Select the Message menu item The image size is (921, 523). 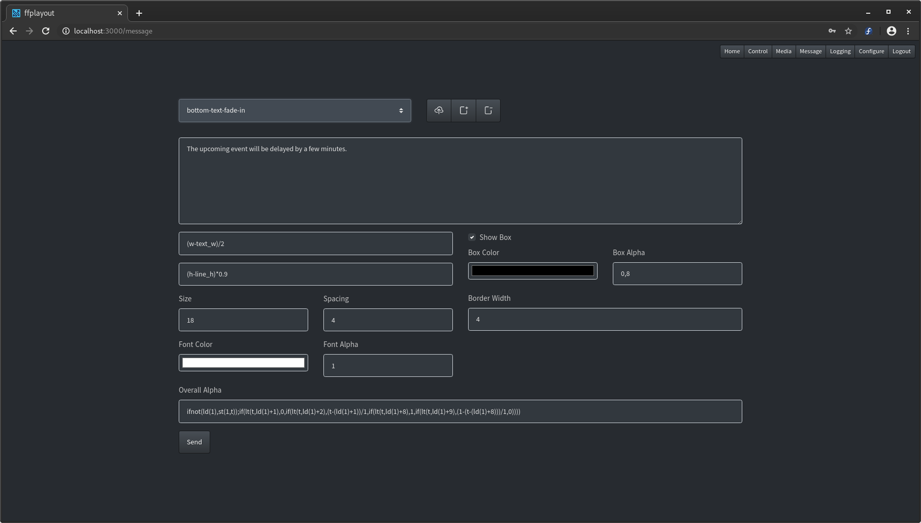pyautogui.click(x=810, y=51)
